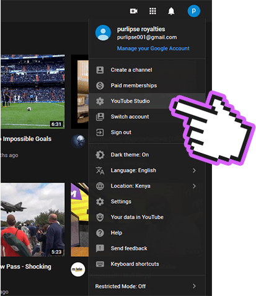Select Location: Kenya option
The image size is (256, 296).
coord(147,186)
